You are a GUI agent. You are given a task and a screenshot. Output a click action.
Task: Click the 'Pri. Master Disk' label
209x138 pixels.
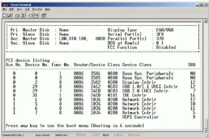click(30, 30)
